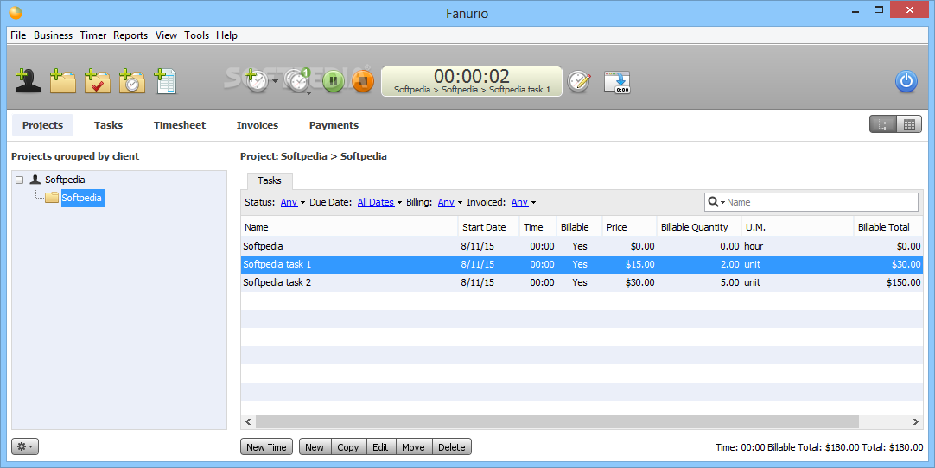
Task: Click the New Time folder-clock icon
Action: [132, 81]
